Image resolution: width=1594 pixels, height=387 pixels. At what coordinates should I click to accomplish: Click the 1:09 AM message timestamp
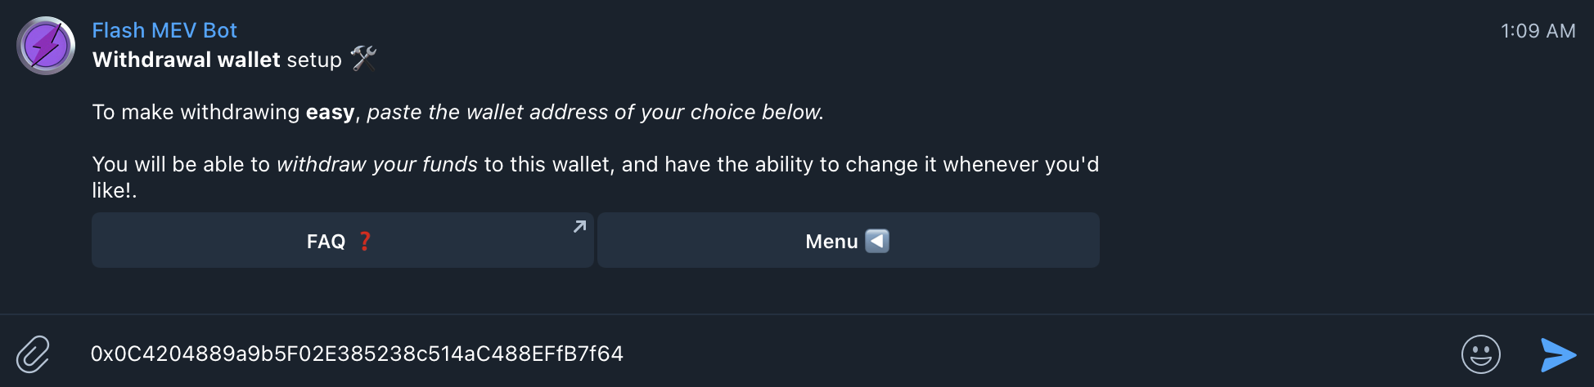point(1538,31)
